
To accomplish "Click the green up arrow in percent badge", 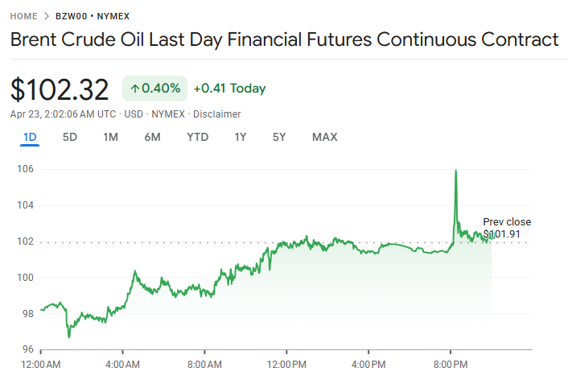I will [x=134, y=89].
